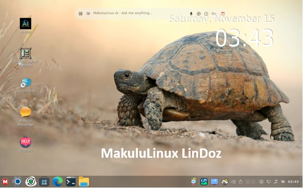Screen dimensions: 303x188
Task: Open the taskbar clock showing 03:43
Action: pos(293,181)
